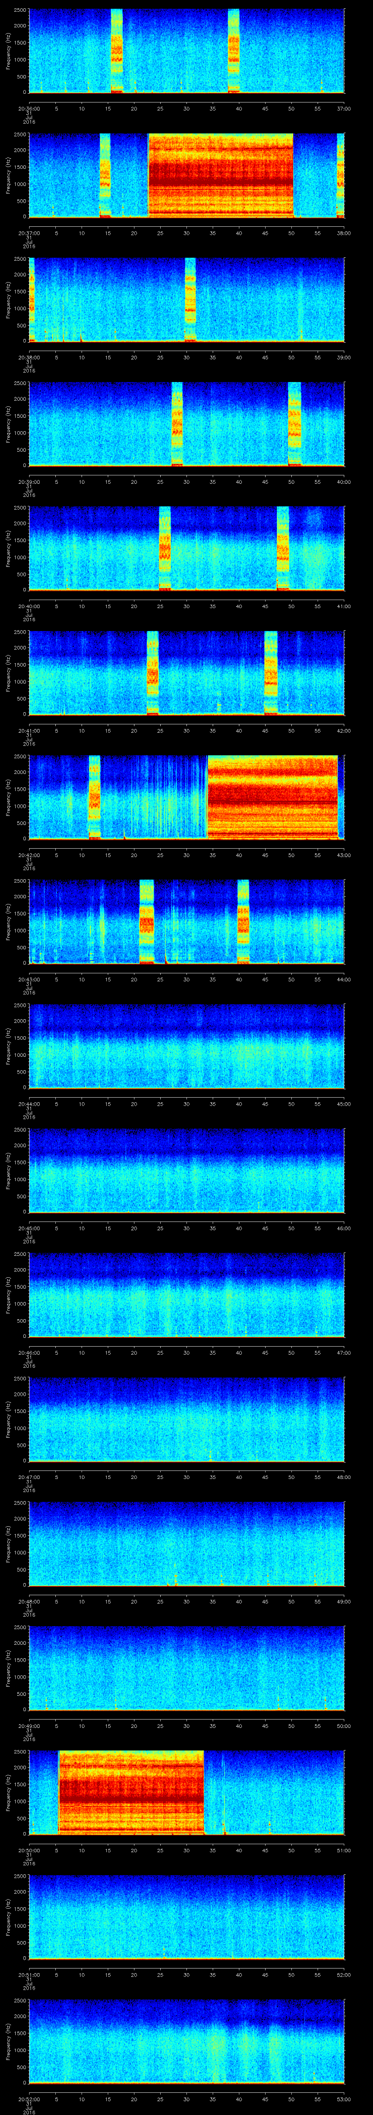Click the 30-second tick label under the 20:48 spectrogram
Screen dimensions: 373x2115
(186, 1602)
